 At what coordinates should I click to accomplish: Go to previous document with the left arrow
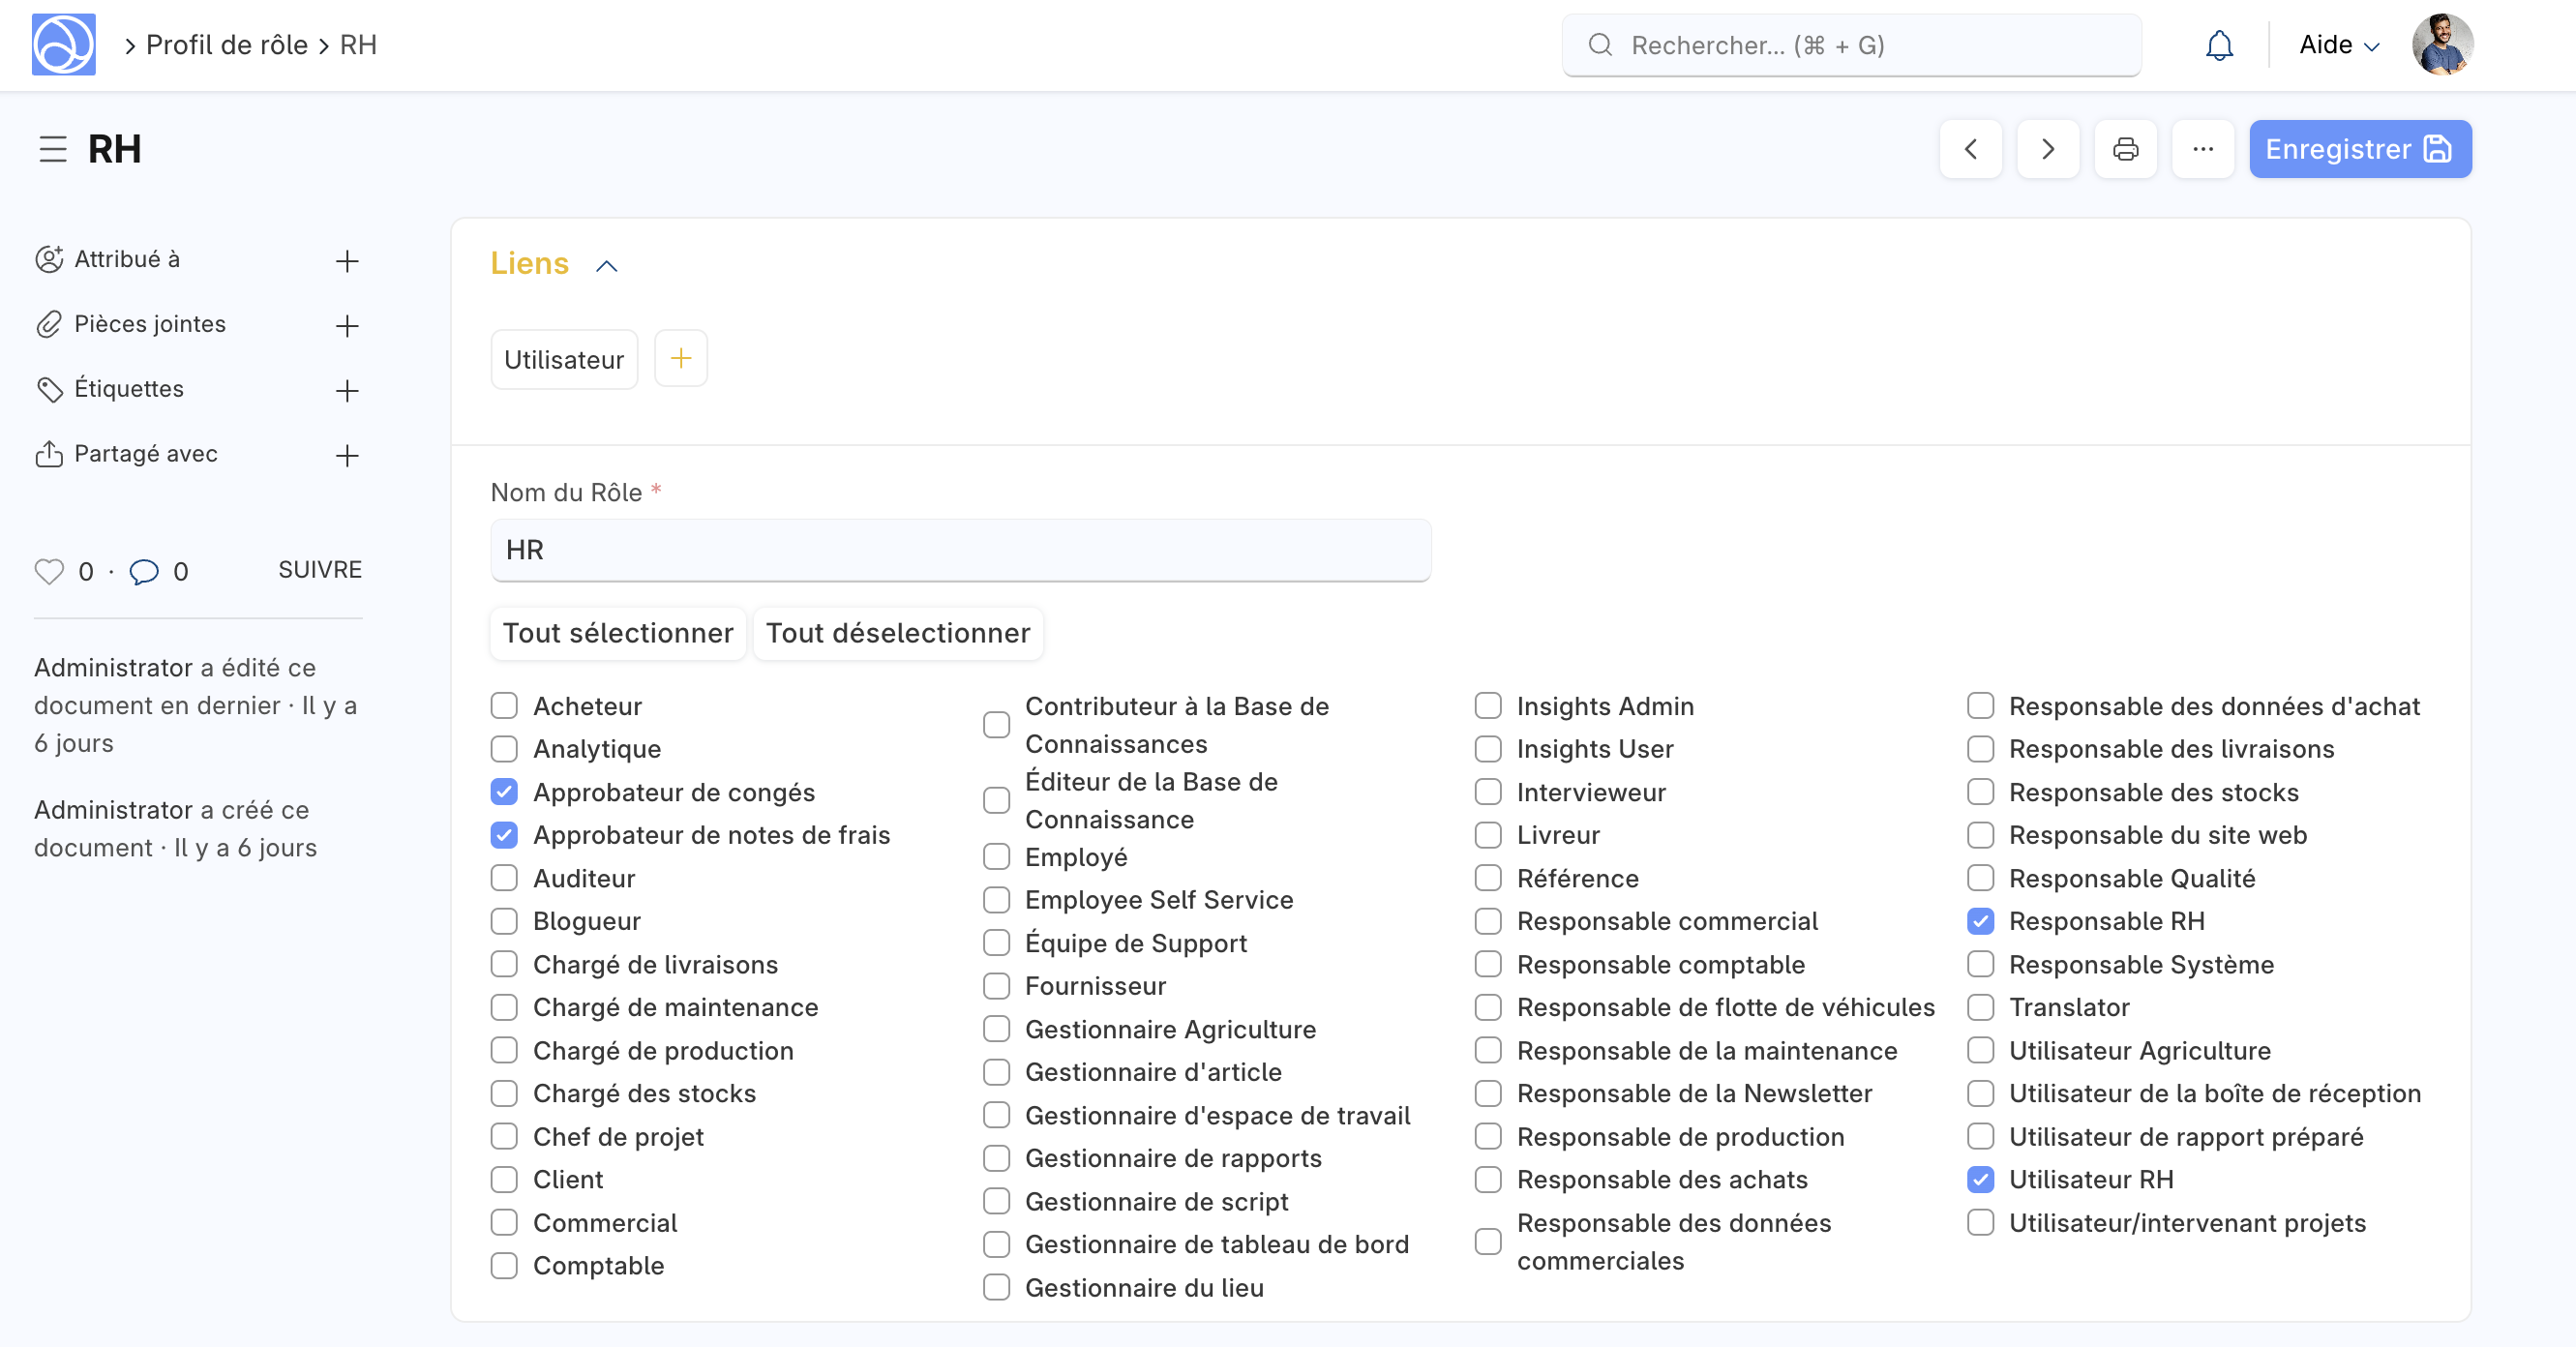coord(1970,148)
